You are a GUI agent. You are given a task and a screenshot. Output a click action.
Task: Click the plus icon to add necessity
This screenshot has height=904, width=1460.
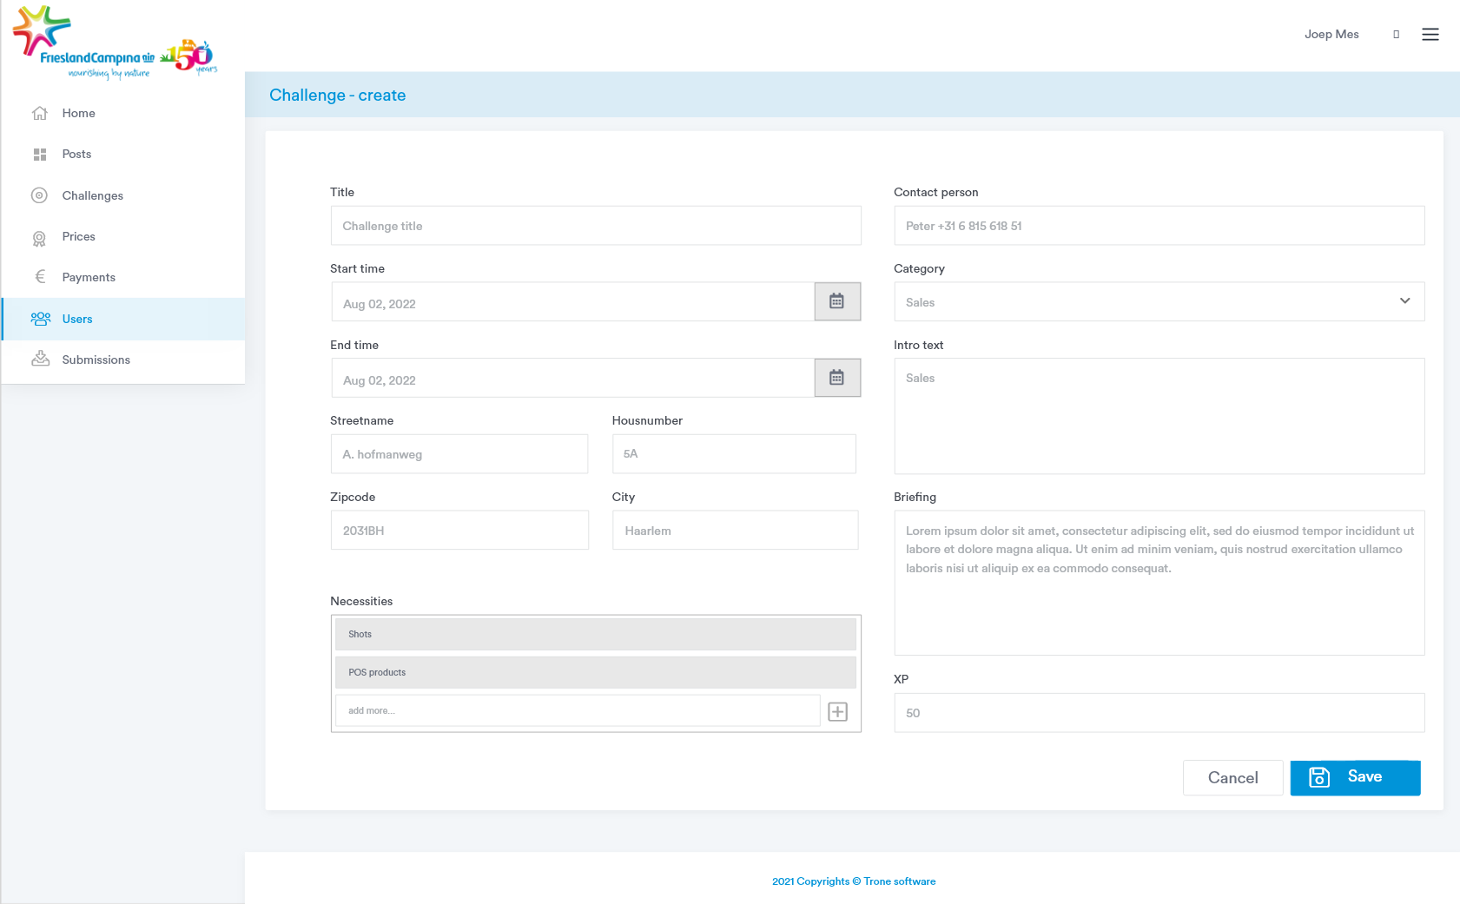coord(837,712)
